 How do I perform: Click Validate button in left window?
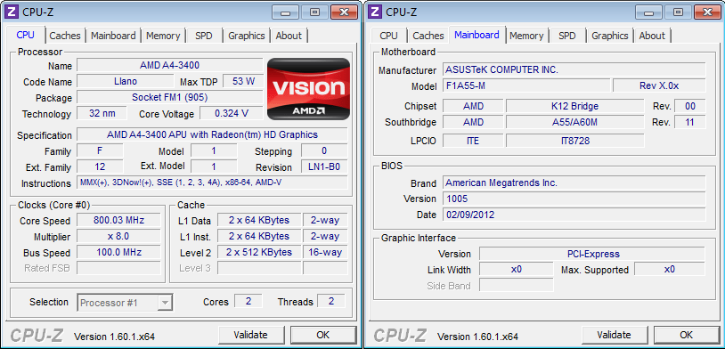250,335
